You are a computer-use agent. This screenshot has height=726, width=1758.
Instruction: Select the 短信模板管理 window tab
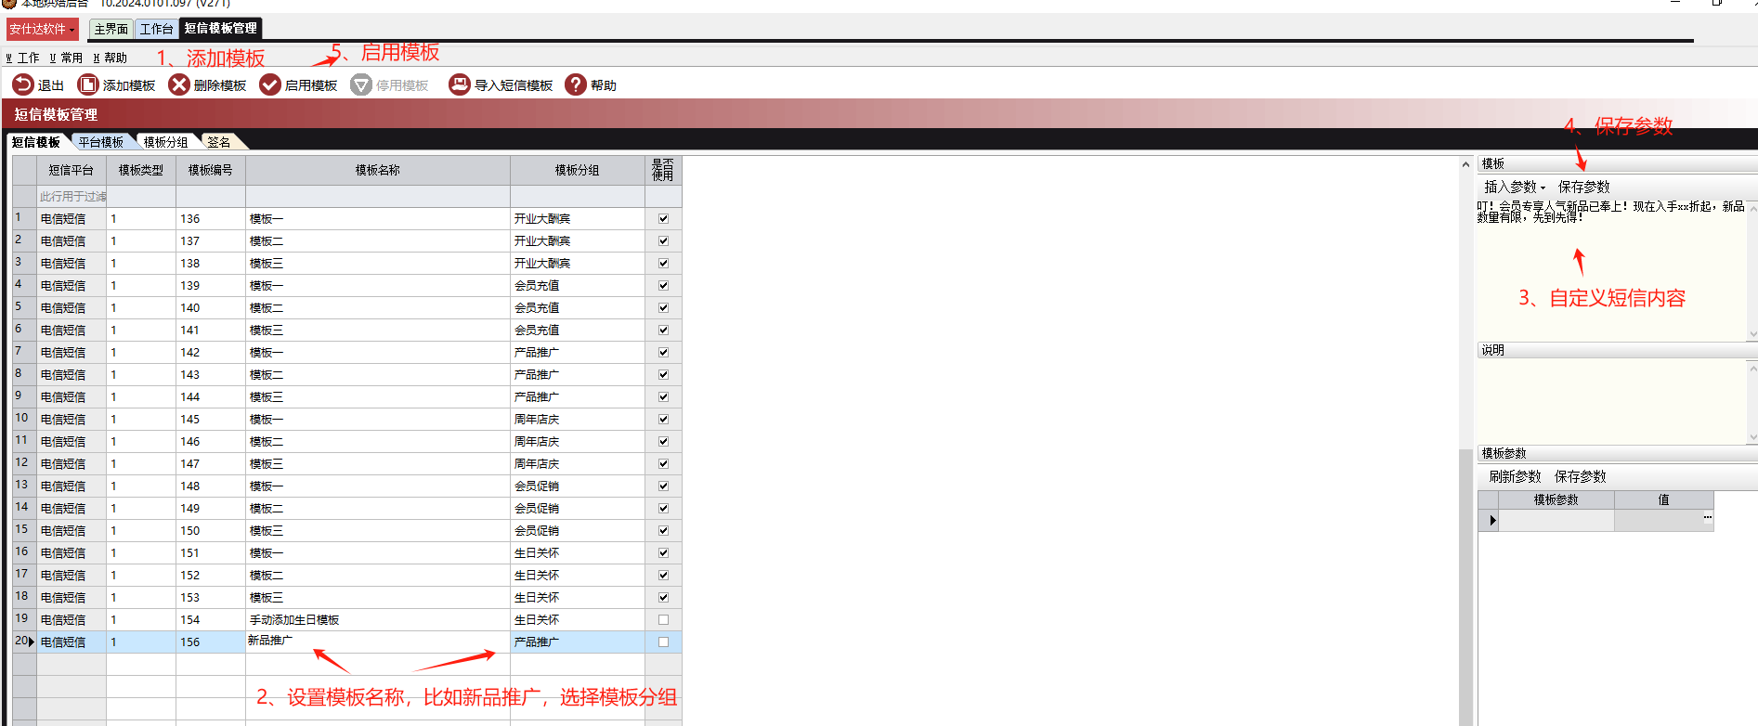coord(221,29)
